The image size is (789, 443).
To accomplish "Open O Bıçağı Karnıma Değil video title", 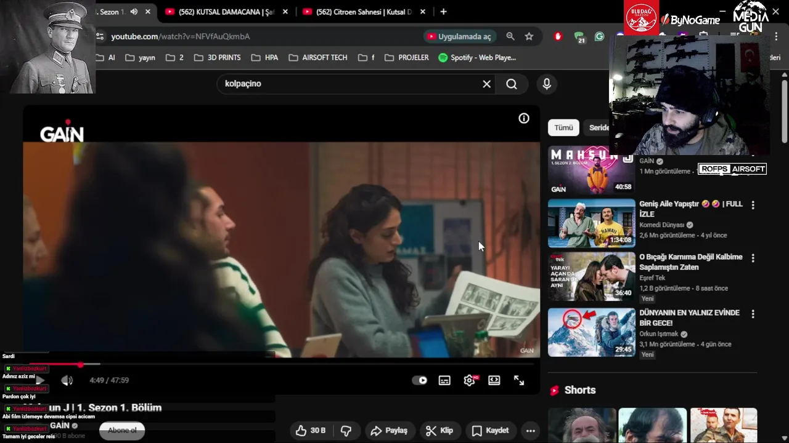I will (x=690, y=262).
